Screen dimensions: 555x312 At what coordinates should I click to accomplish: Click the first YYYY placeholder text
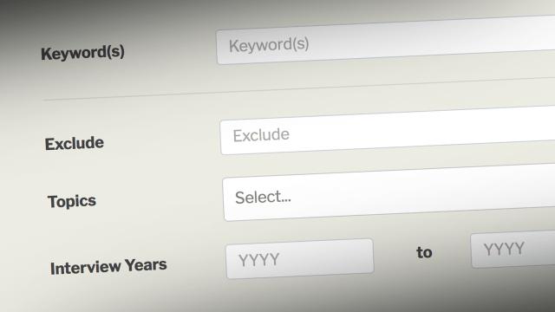258,260
